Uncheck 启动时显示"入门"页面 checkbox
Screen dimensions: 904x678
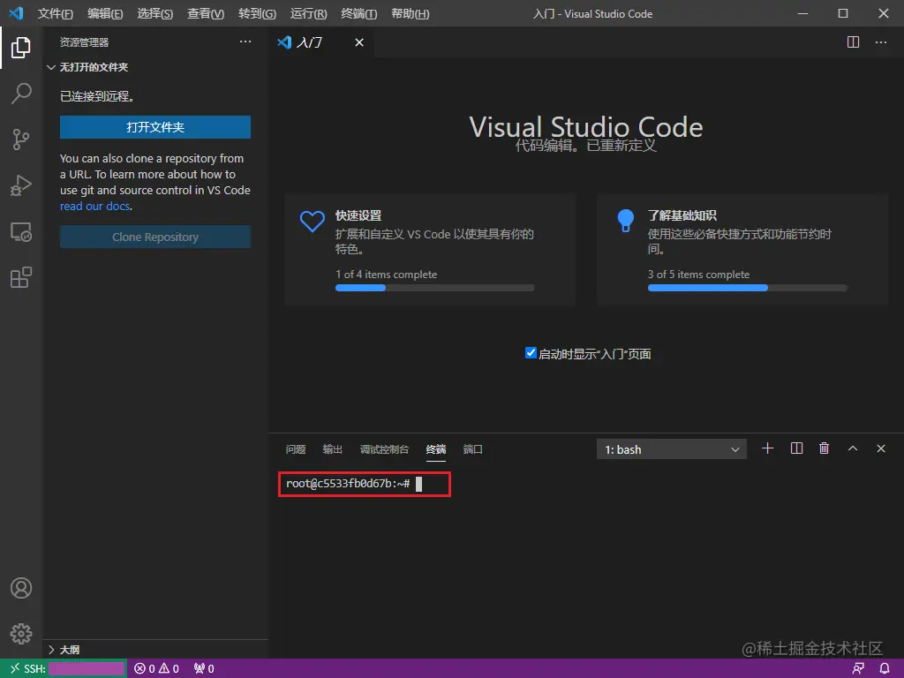(x=531, y=353)
